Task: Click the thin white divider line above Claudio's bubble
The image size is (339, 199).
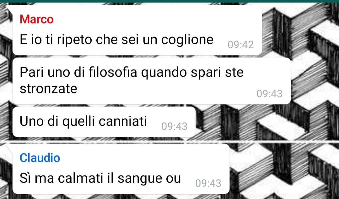Action: (x=169, y=141)
